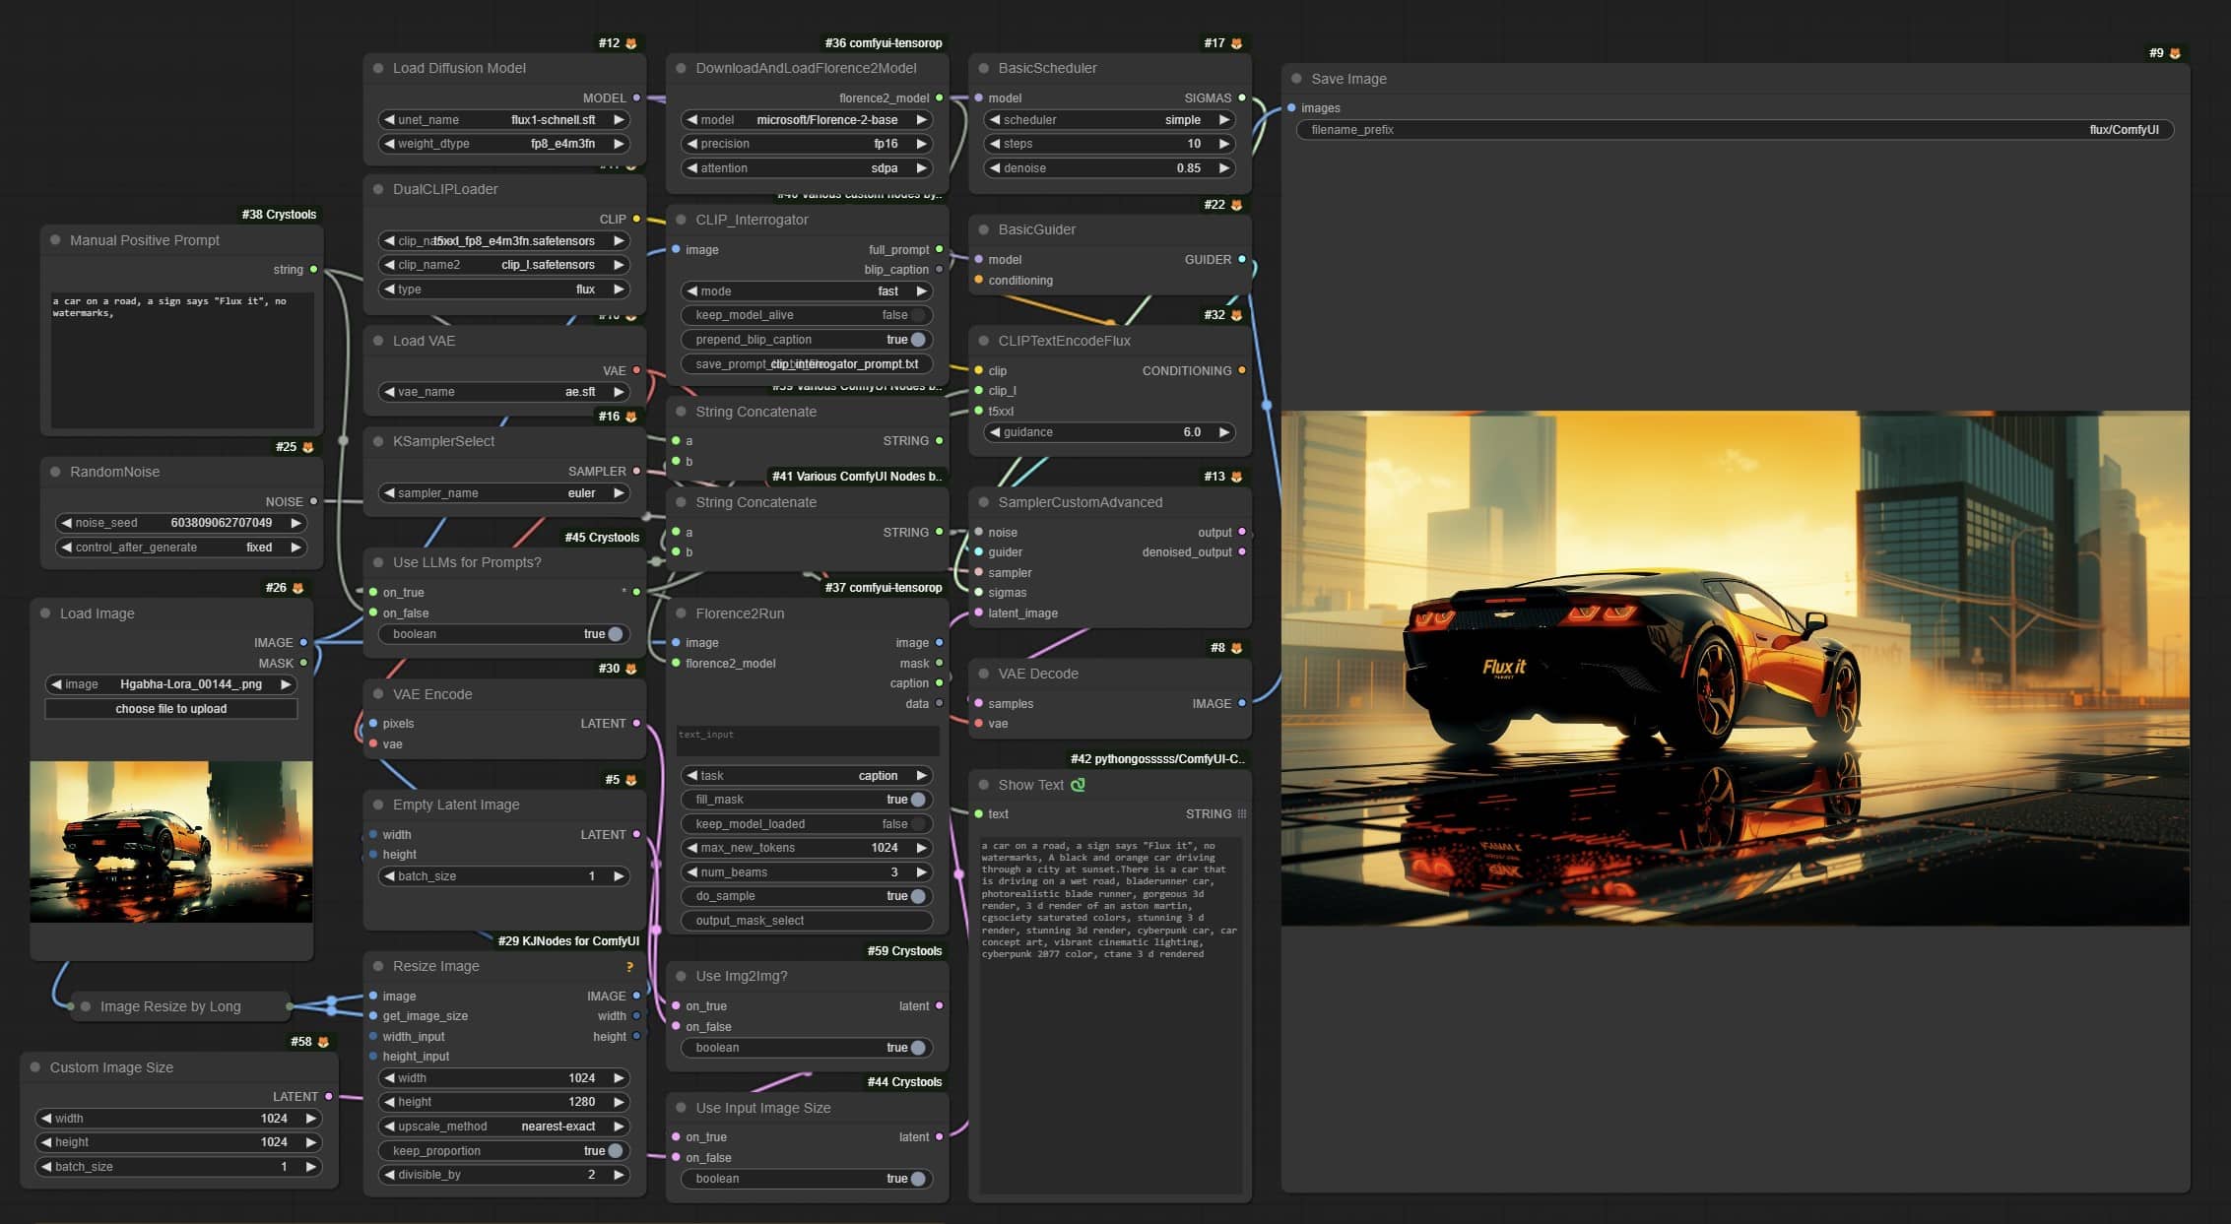Viewport: 2231px width, 1224px height.
Task: Click the fox badge next to #17
Action: click(x=1236, y=43)
